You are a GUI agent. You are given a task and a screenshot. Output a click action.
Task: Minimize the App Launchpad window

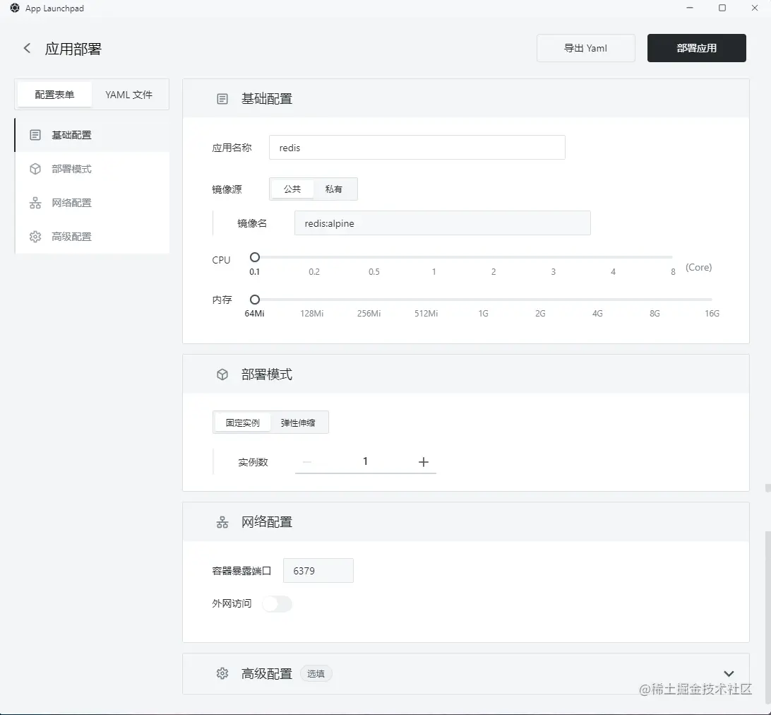pos(690,8)
